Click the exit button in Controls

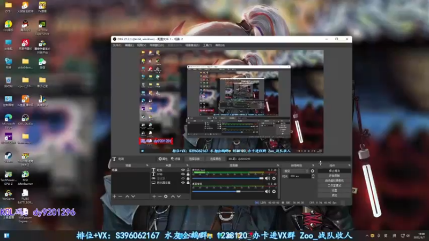(x=334, y=195)
